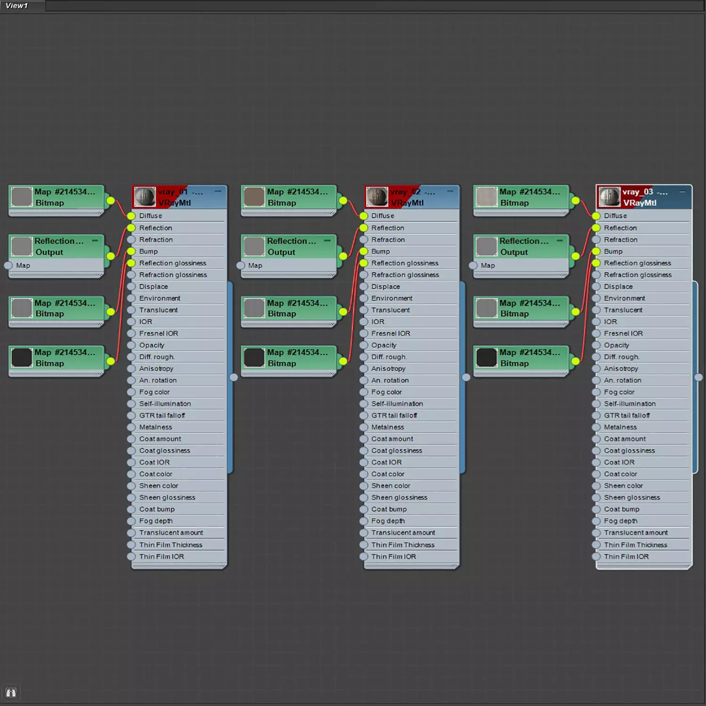Click output socket of Bitmap wired to vray_02 Diffuse
The width and height of the screenshot is (706, 706).
coord(343,201)
